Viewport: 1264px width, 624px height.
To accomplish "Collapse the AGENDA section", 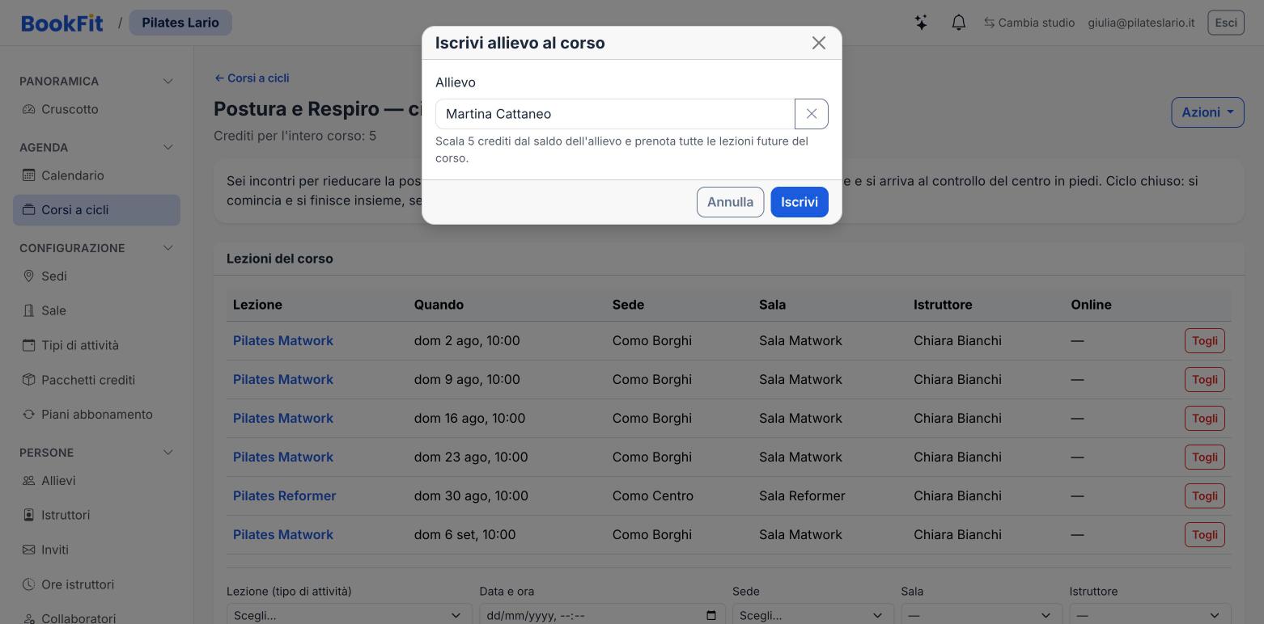I will tap(168, 148).
